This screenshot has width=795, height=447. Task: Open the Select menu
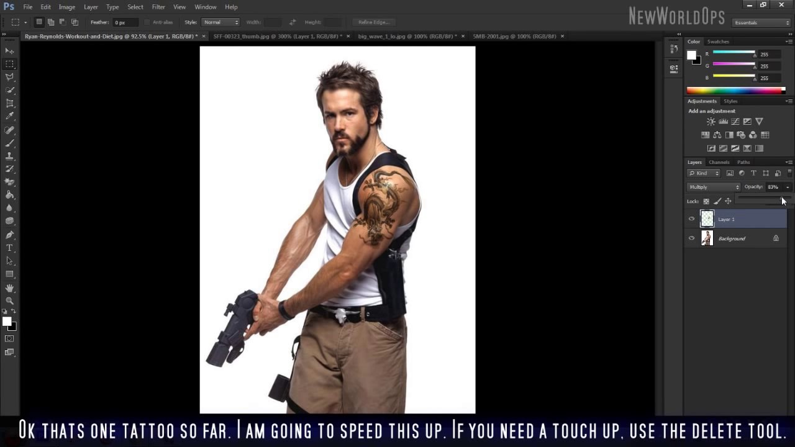tap(135, 7)
